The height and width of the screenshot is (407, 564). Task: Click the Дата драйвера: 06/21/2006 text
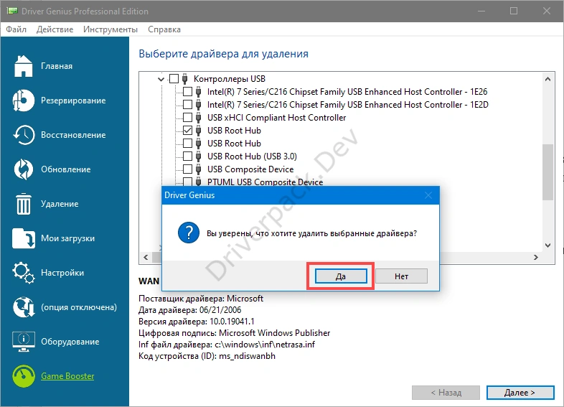point(189,310)
